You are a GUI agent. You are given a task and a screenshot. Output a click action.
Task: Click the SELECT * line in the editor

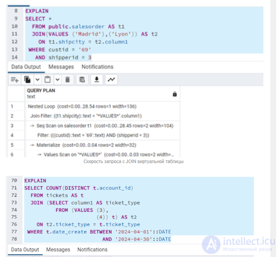click(39, 19)
